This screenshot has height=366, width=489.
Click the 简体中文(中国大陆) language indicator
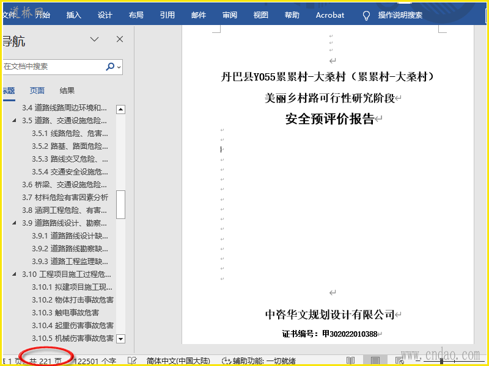[178, 361]
